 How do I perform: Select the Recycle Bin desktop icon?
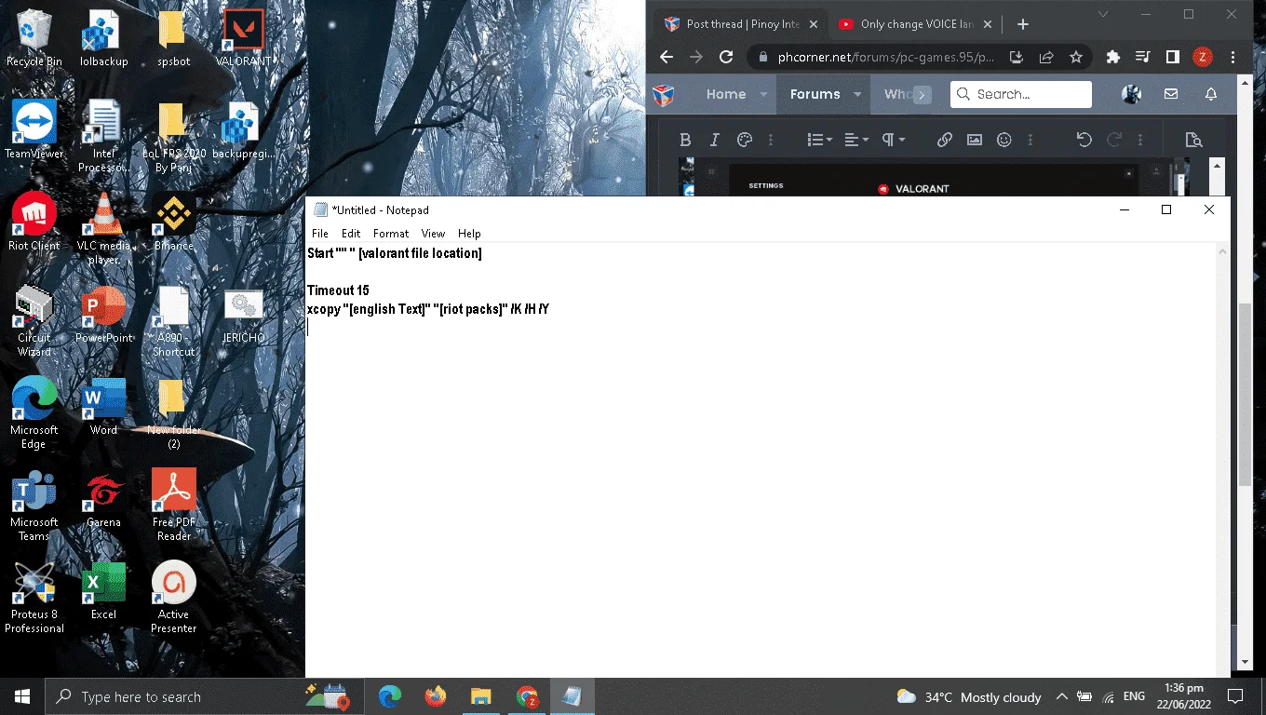tap(34, 39)
